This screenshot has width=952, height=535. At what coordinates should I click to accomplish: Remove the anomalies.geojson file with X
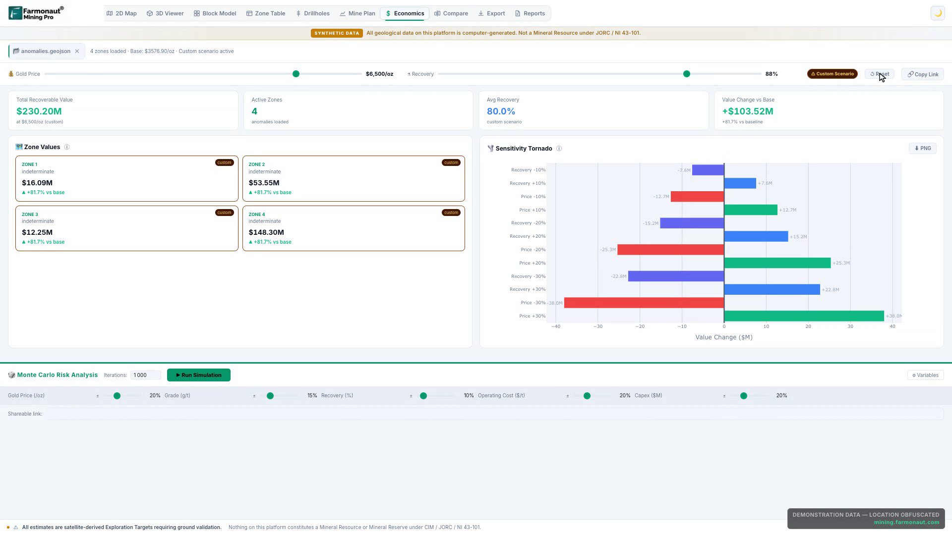[77, 51]
